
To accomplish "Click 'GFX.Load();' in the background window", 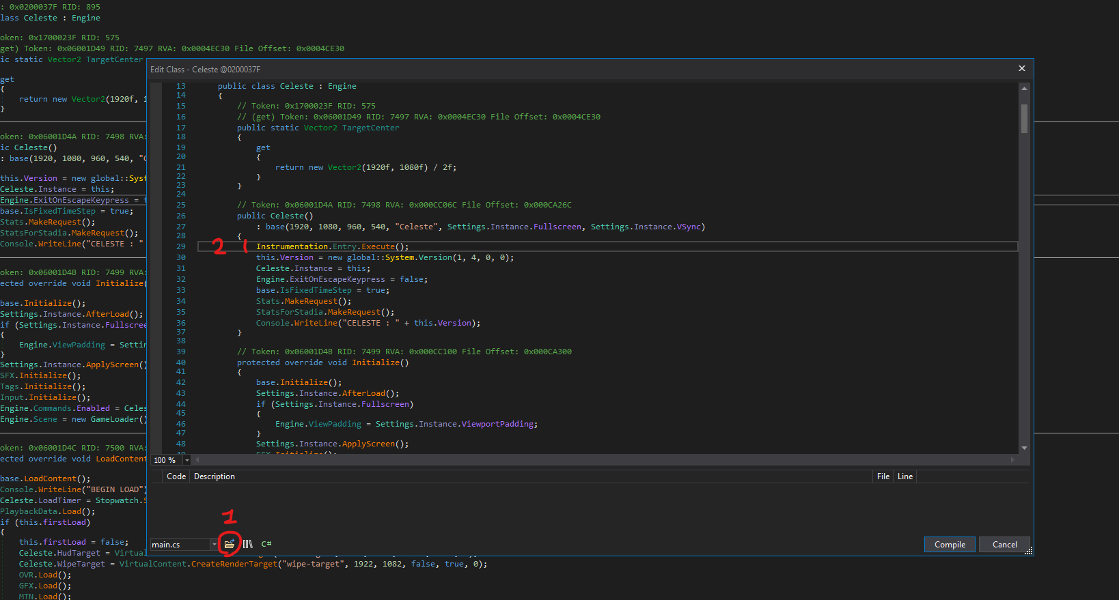I will pos(45,586).
